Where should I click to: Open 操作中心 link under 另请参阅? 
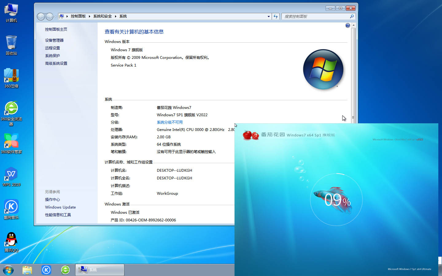pyautogui.click(x=52, y=199)
